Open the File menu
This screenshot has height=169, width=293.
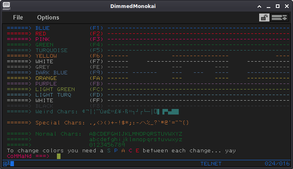click(18, 17)
